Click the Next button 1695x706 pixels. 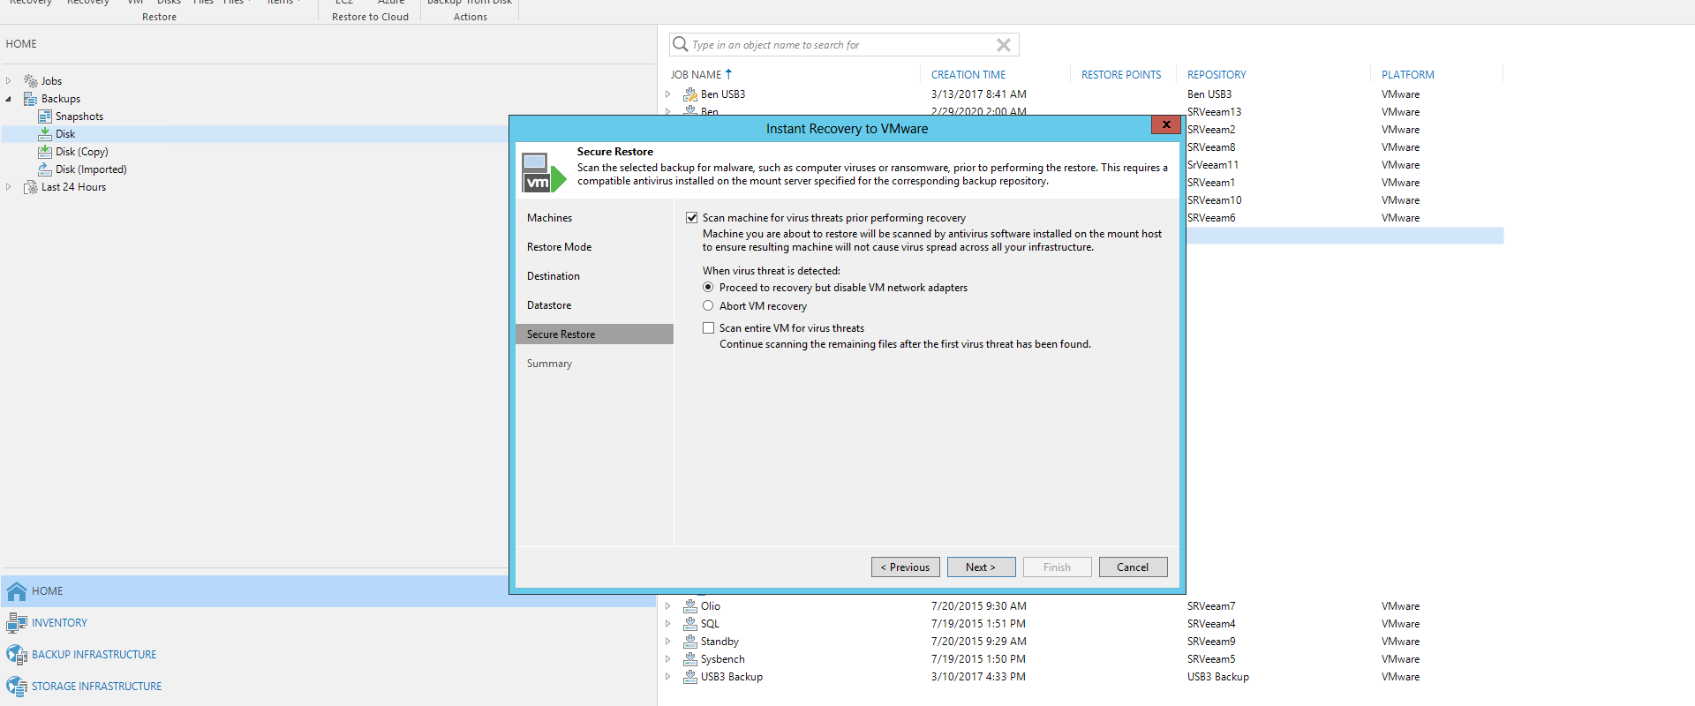[982, 567]
